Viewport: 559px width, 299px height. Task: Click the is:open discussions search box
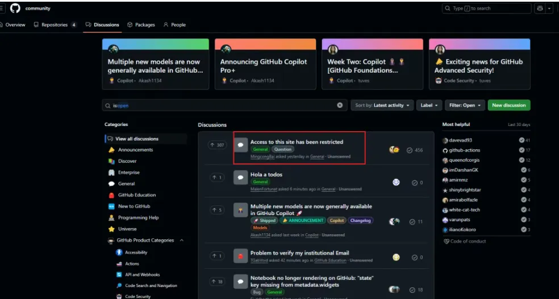pyautogui.click(x=224, y=106)
